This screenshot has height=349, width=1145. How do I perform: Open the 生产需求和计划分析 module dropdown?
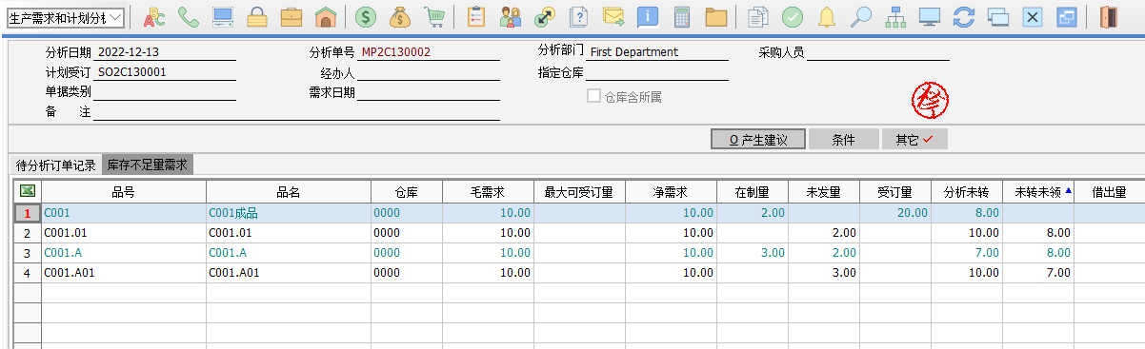point(65,17)
